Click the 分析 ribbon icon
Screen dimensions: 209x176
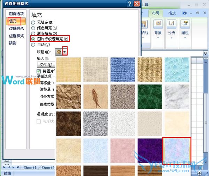pyautogui.click(x=171, y=24)
